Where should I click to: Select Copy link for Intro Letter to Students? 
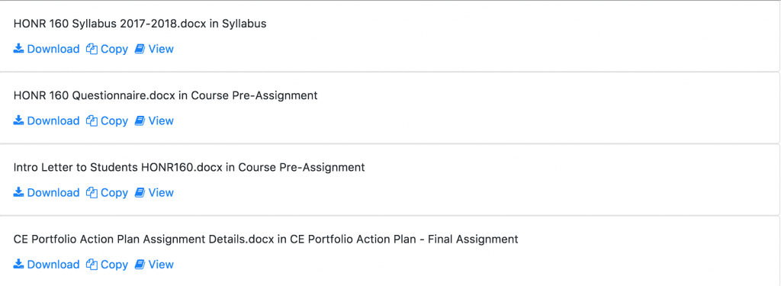coord(107,192)
